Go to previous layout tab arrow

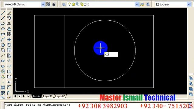coord(19,96)
